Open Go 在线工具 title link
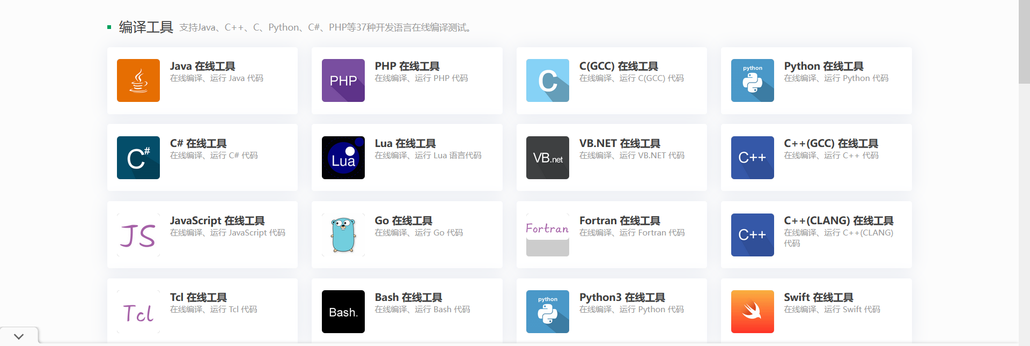Viewport: 1030px width, 346px height. coord(403,221)
